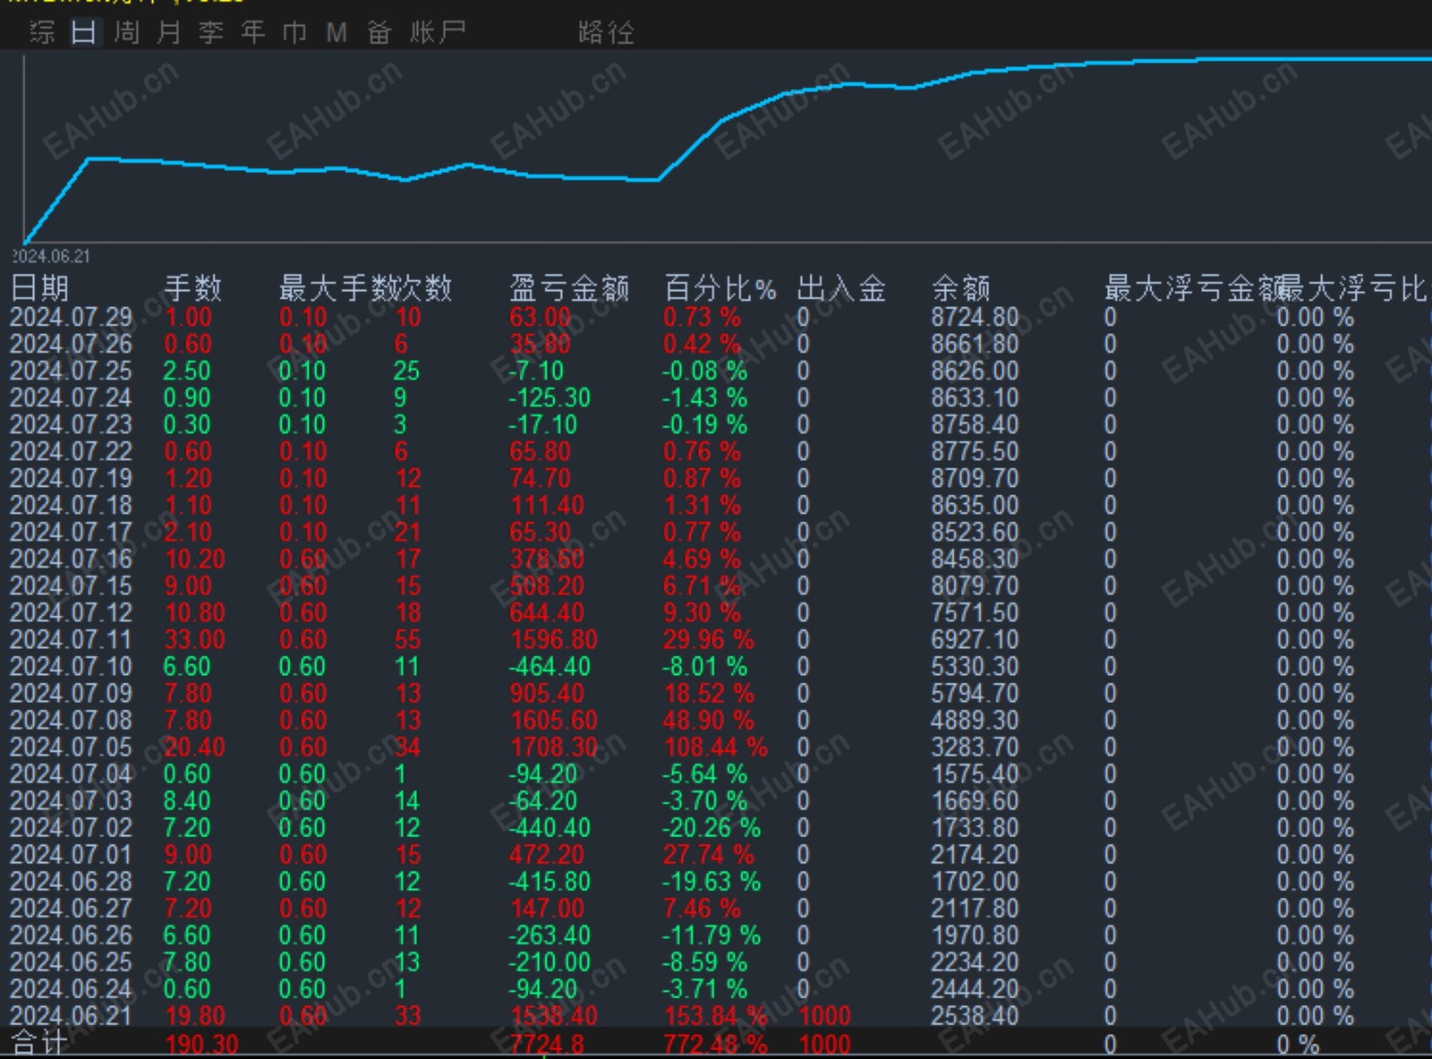The image size is (1432, 1059).
Task: Click the 次数 column header
Action: [423, 288]
